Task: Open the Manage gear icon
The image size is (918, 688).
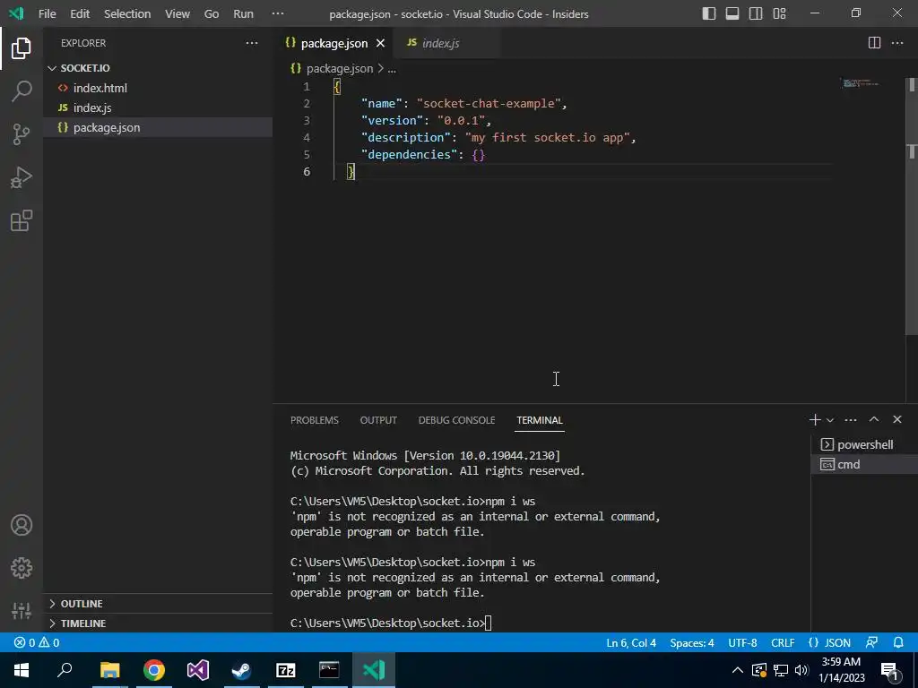Action: coord(22,567)
